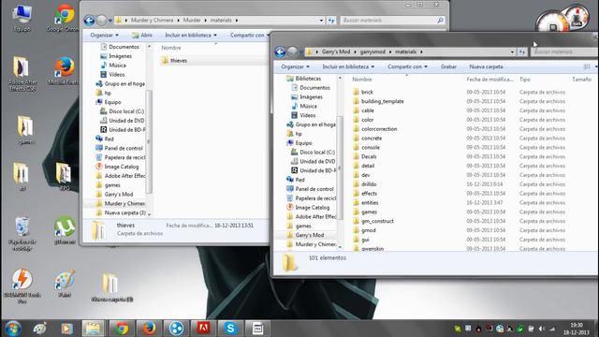Click the Windows Start button
This screenshot has height=337, width=599.
click(x=13, y=329)
